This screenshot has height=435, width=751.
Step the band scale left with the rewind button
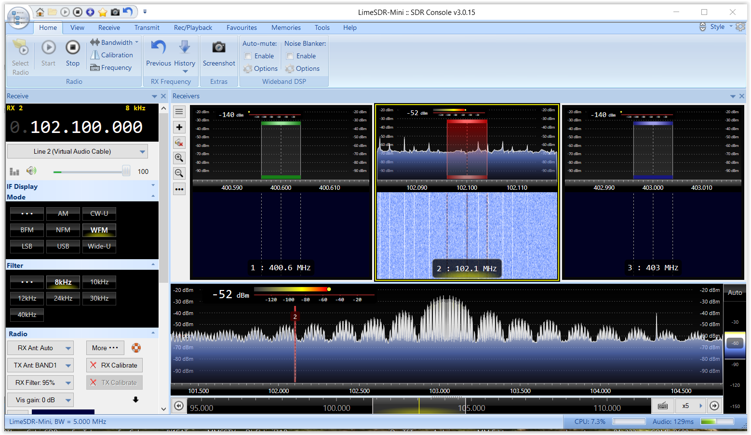point(179,406)
